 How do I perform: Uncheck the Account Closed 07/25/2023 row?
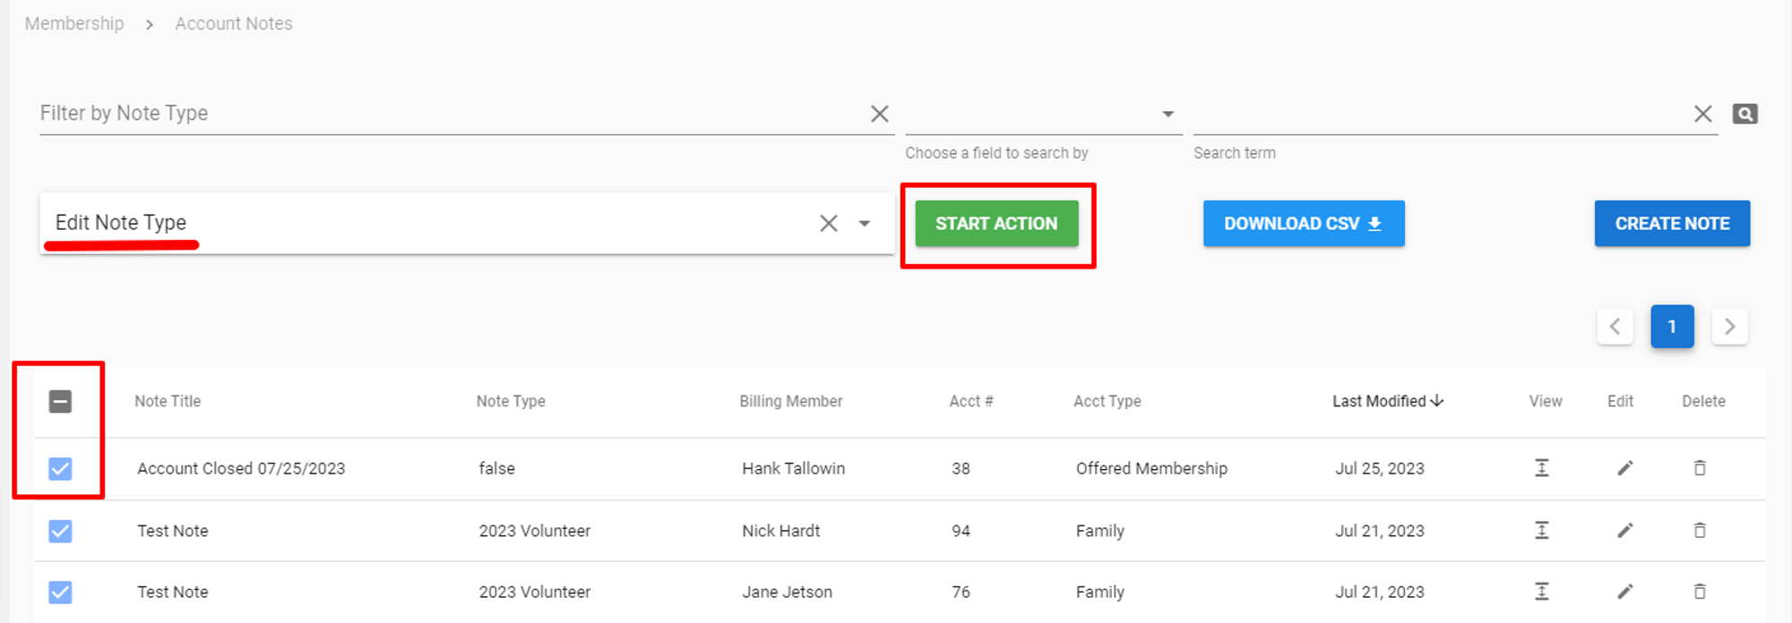60,468
